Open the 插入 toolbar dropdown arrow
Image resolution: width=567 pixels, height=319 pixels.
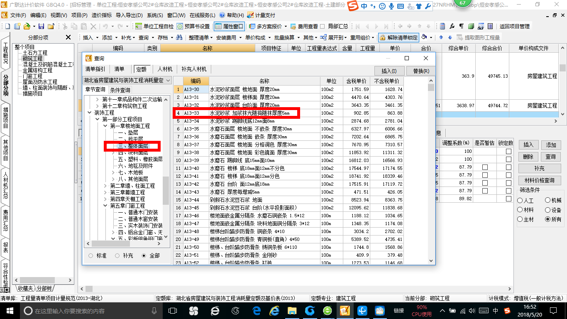[x=98, y=37]
